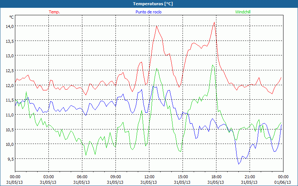
Task: Click the '13,5' y-axis value
Action: pyautogui.click(x=10, y=41)
